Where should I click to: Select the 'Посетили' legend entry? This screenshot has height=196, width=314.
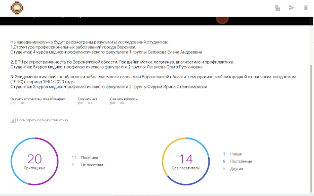[x=85, y=158]
